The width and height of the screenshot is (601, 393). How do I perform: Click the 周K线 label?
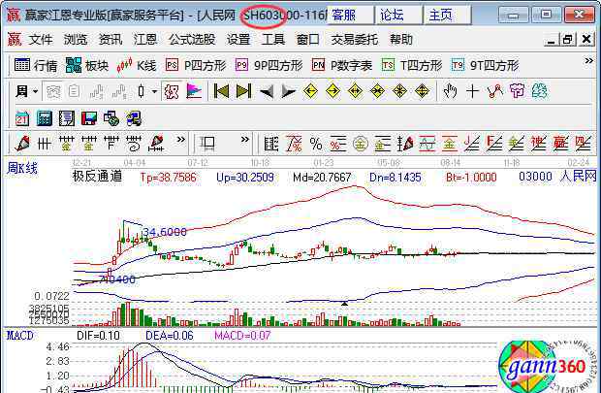click(22, 168)
